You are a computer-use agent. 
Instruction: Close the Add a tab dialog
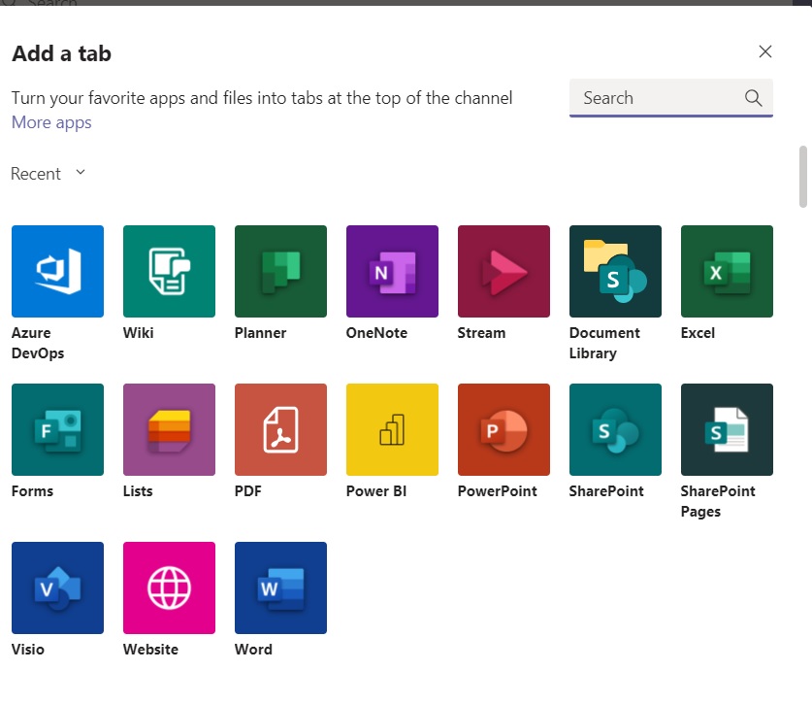click(765, 52)
